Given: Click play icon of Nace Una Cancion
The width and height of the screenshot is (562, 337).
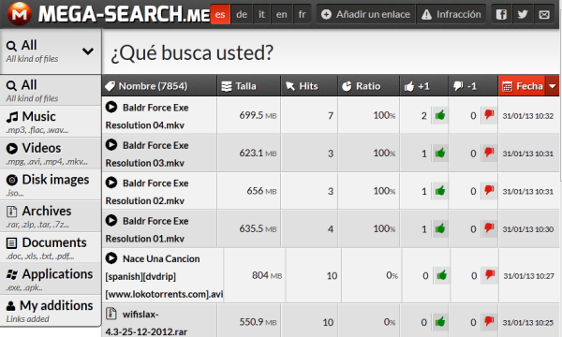Looking at the screenshot, I should click(x=111, y=257).
